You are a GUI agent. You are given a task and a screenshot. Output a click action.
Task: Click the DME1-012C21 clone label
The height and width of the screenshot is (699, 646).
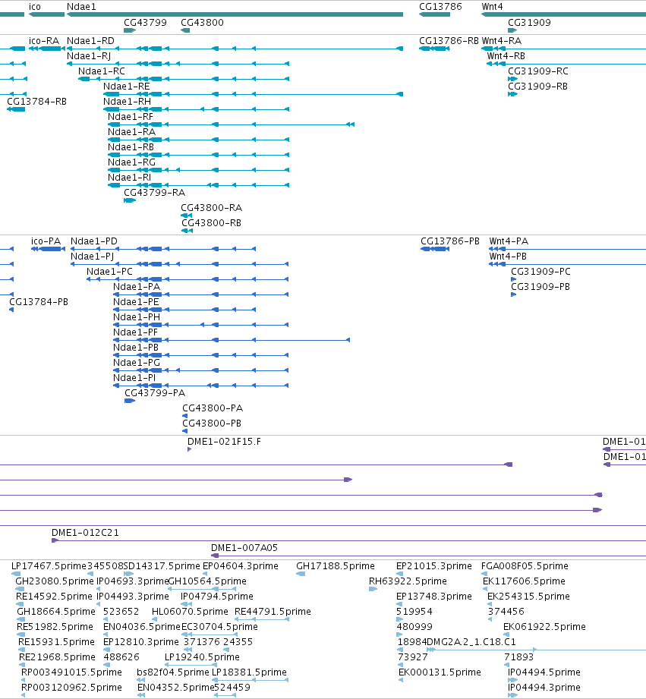coord(85,532)
